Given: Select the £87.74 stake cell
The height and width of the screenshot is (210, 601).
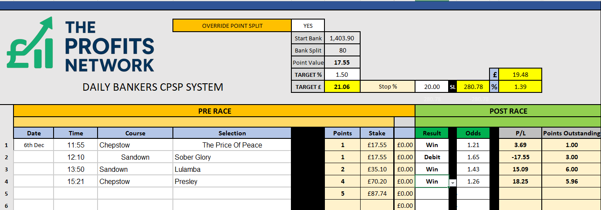Looking at the screenshot, I should (377, 194).
